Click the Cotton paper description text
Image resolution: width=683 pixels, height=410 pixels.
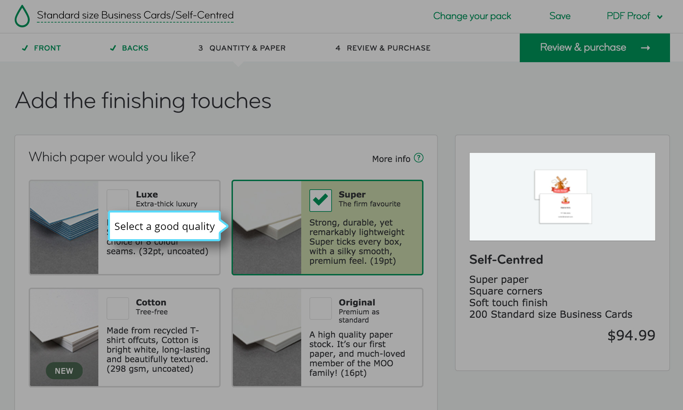click(x=158, y=350)
